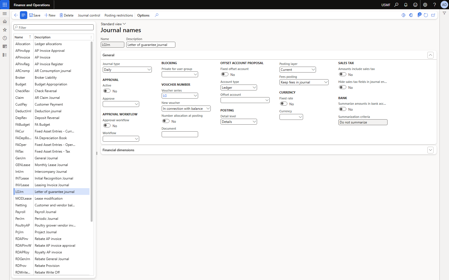449x280 pixels.
Task: Open the filter pane funnel icon
Action: coord(444,13)
